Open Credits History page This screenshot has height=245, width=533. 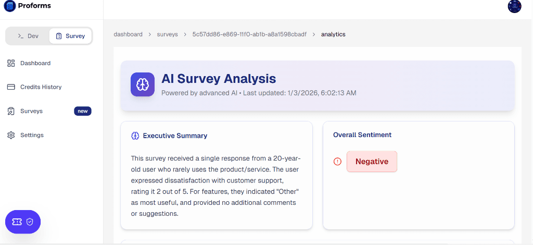point(41,87)
